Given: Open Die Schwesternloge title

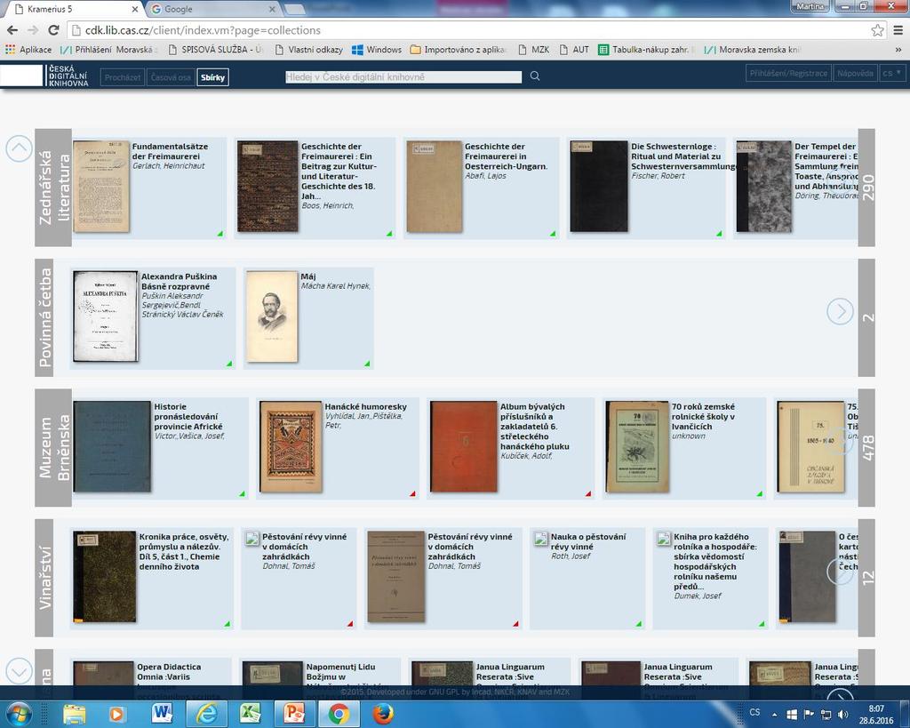Looking at the screenshot, I should (x=683, y=156).
